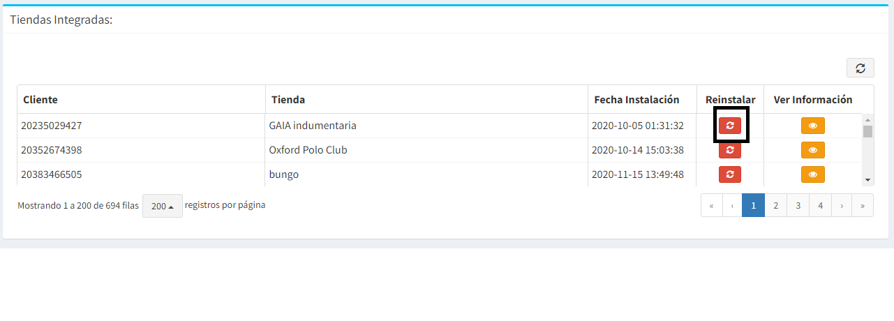View information for GAIA indumentaria

pyautogui.click(x=812, y=126)
